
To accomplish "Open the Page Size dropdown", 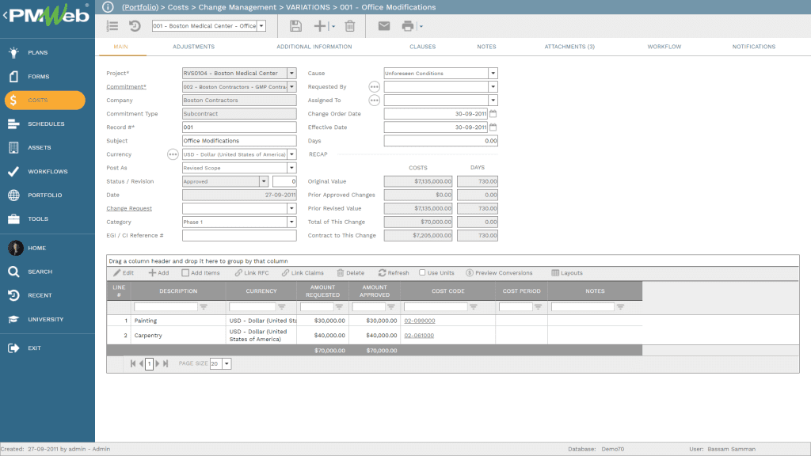I will [227, 364].
